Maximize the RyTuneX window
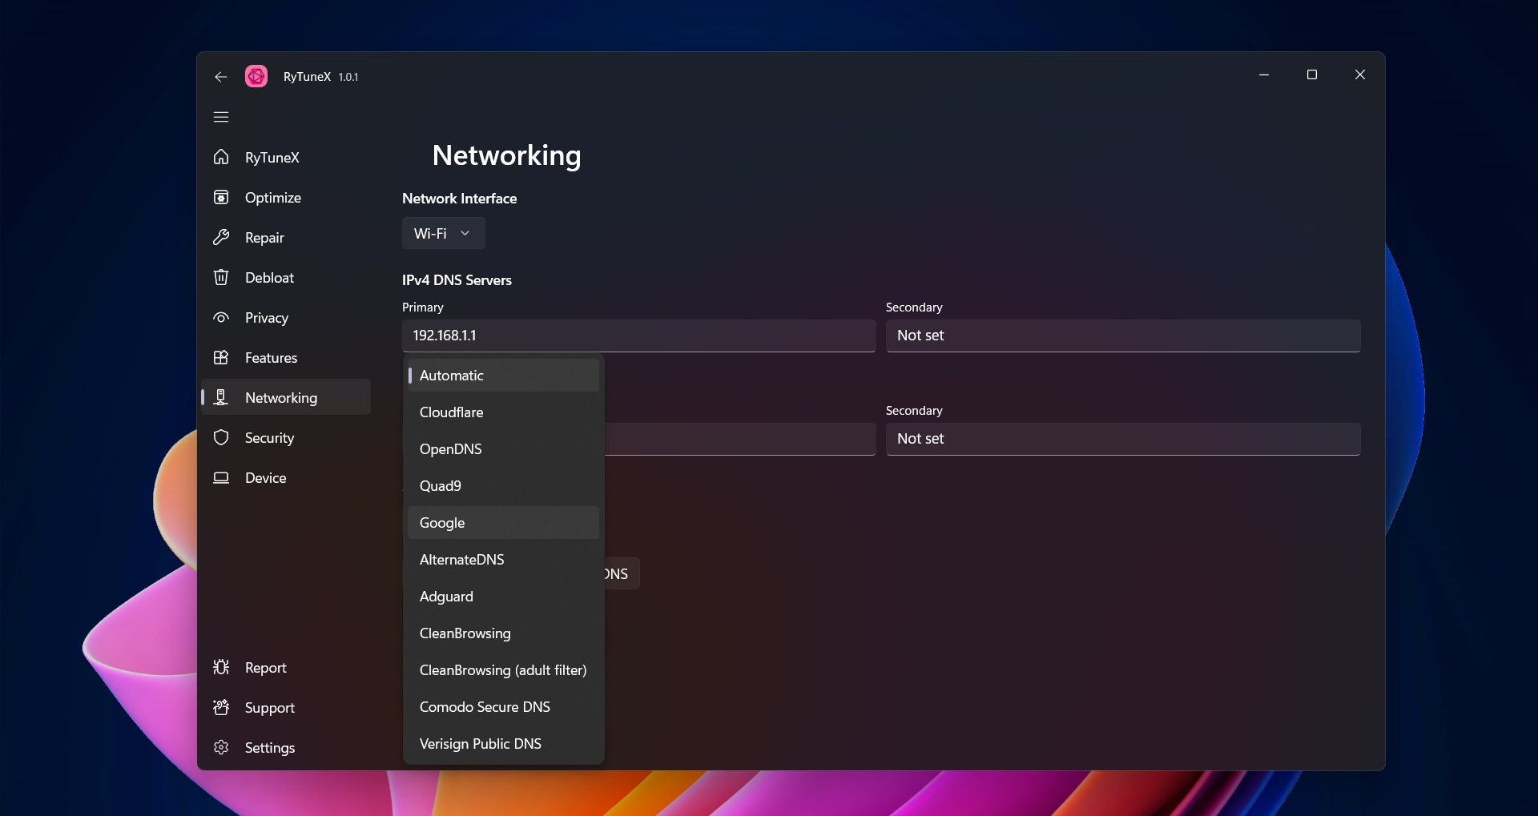 1312,74
